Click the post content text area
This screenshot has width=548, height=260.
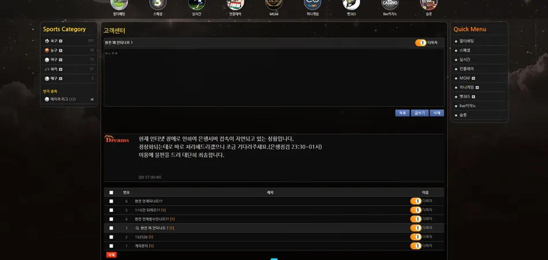tap(274, 77)
